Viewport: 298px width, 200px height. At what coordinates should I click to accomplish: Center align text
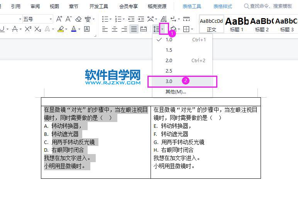click(x=114, y=29)
